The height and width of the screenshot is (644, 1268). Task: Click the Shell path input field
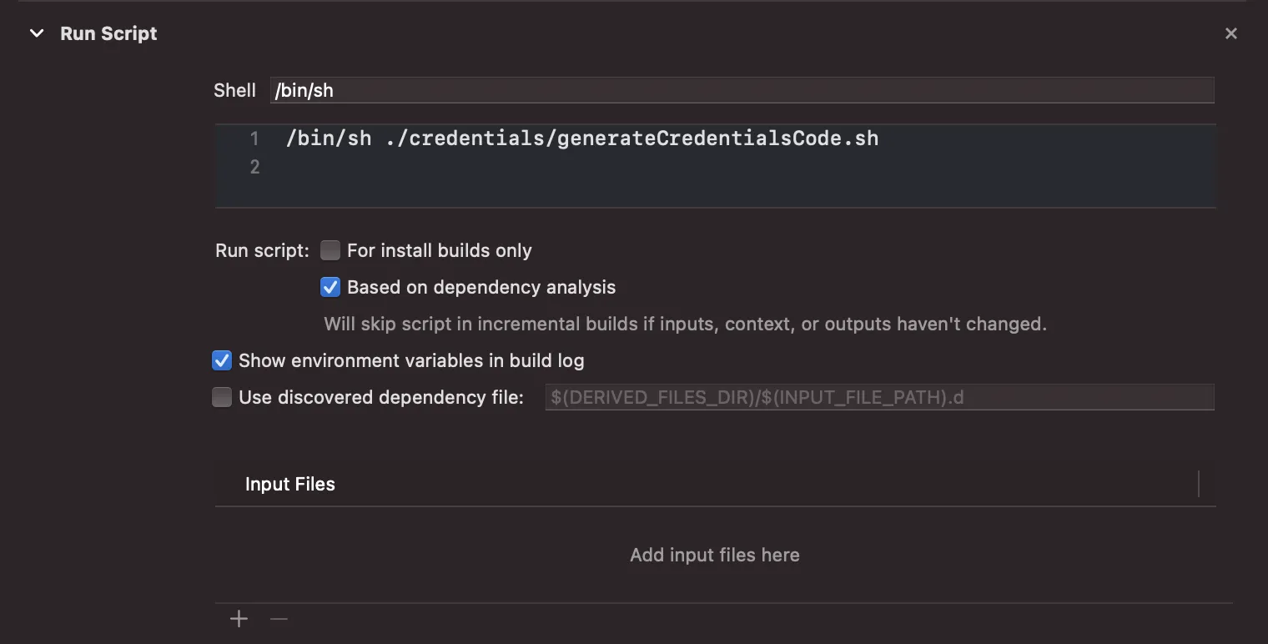741,90
